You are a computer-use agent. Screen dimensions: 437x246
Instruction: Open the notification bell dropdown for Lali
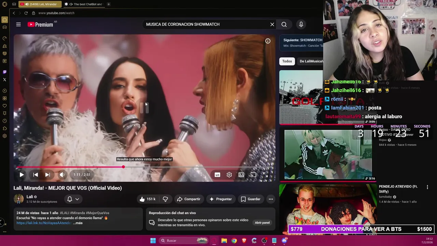point(73,199)
